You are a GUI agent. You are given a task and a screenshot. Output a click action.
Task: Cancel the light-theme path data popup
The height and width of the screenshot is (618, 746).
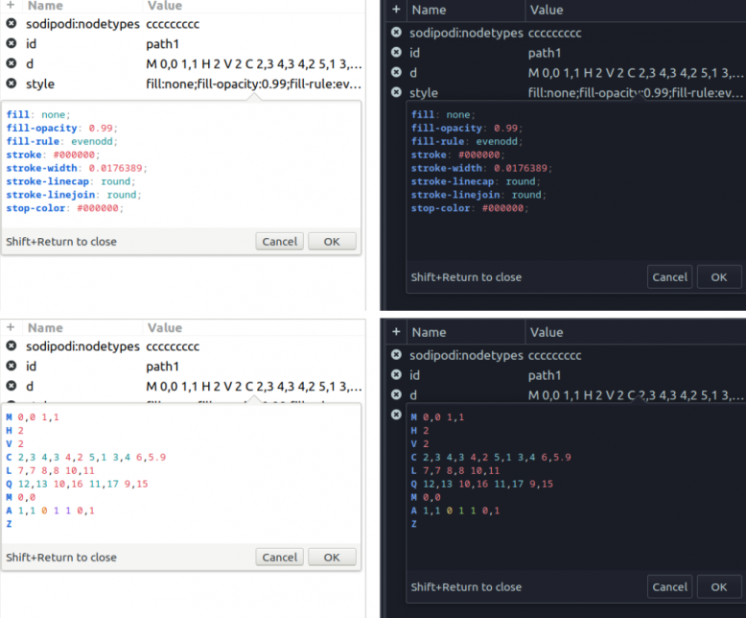(279, 558)
